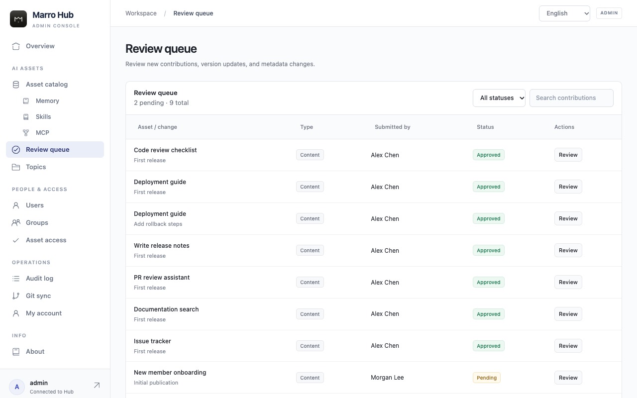Review the Issue tracker contribution
This screenshot has width=637, height=398.
(568, 346)
